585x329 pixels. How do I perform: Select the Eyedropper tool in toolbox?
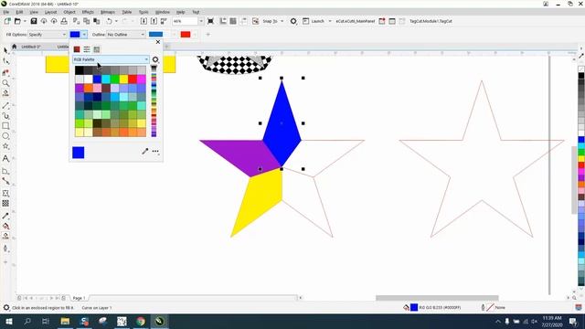(5, 216)
